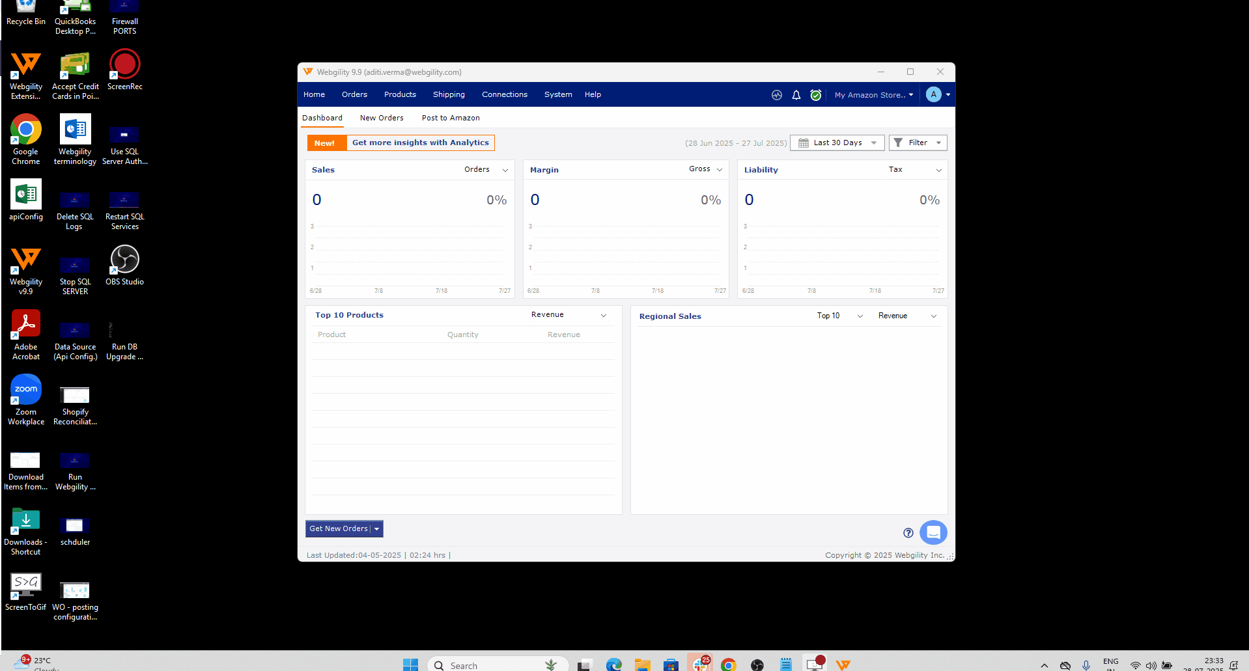Select the Webgility v9.9 desktop shortcut

(x=26, y=270)
